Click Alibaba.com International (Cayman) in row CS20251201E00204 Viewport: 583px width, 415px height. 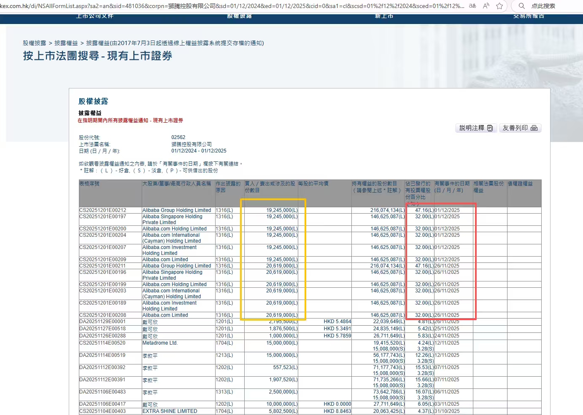pyautogui.click(x=172, y=238)
